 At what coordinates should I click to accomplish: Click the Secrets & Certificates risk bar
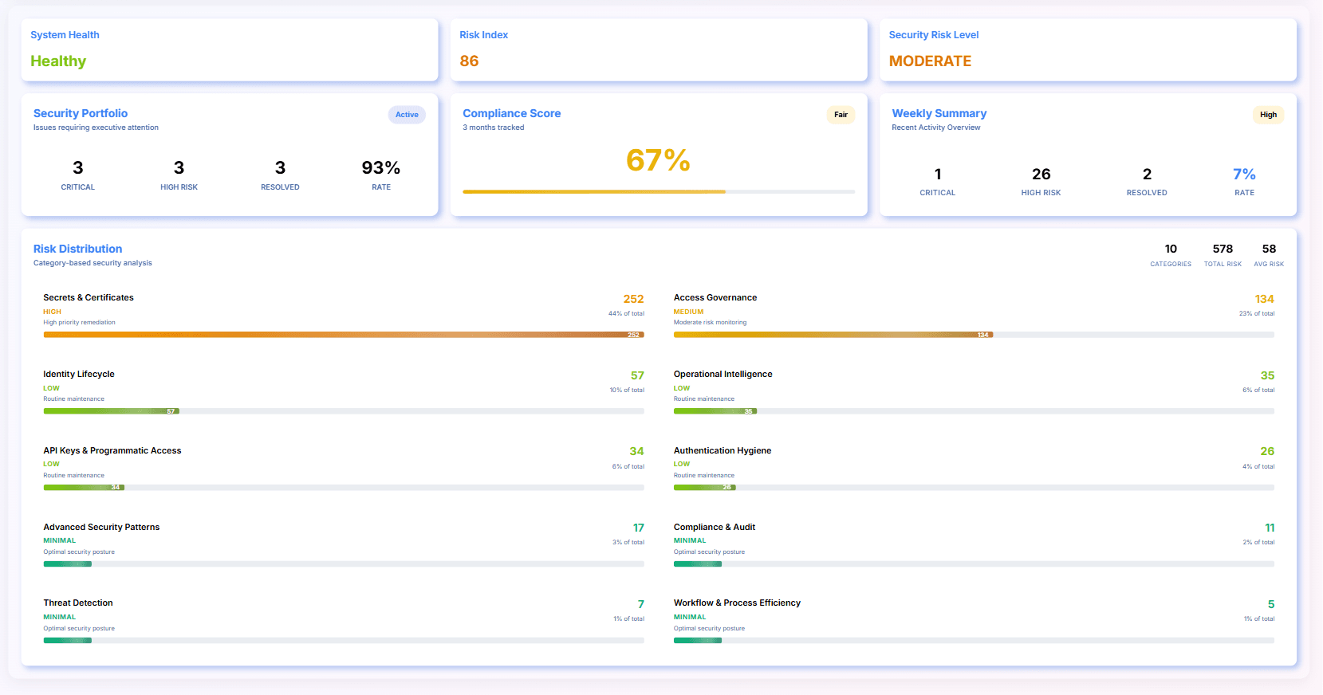point(344,335)
